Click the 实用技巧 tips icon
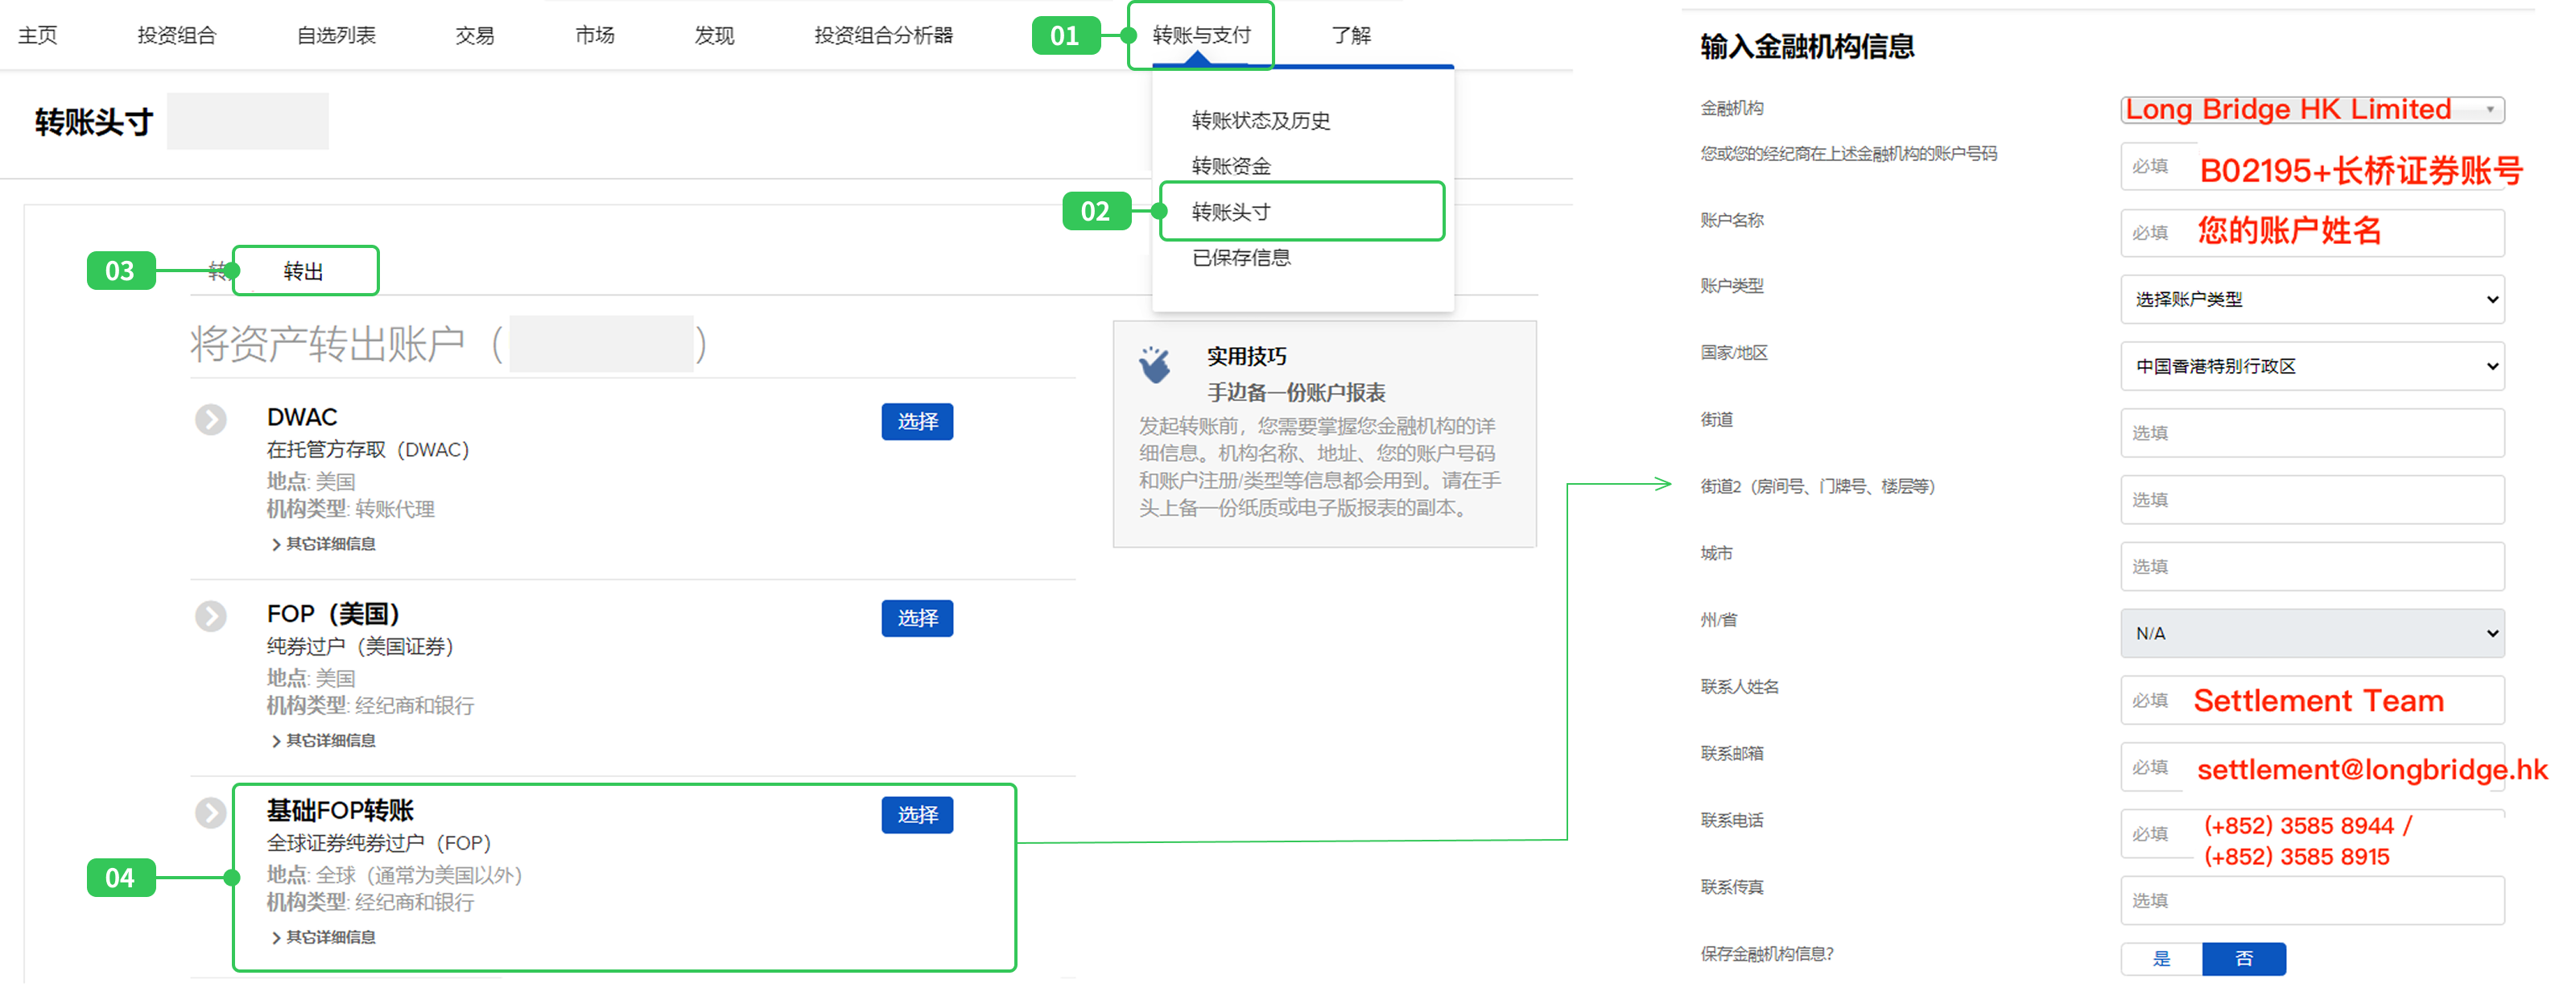 1154,365
